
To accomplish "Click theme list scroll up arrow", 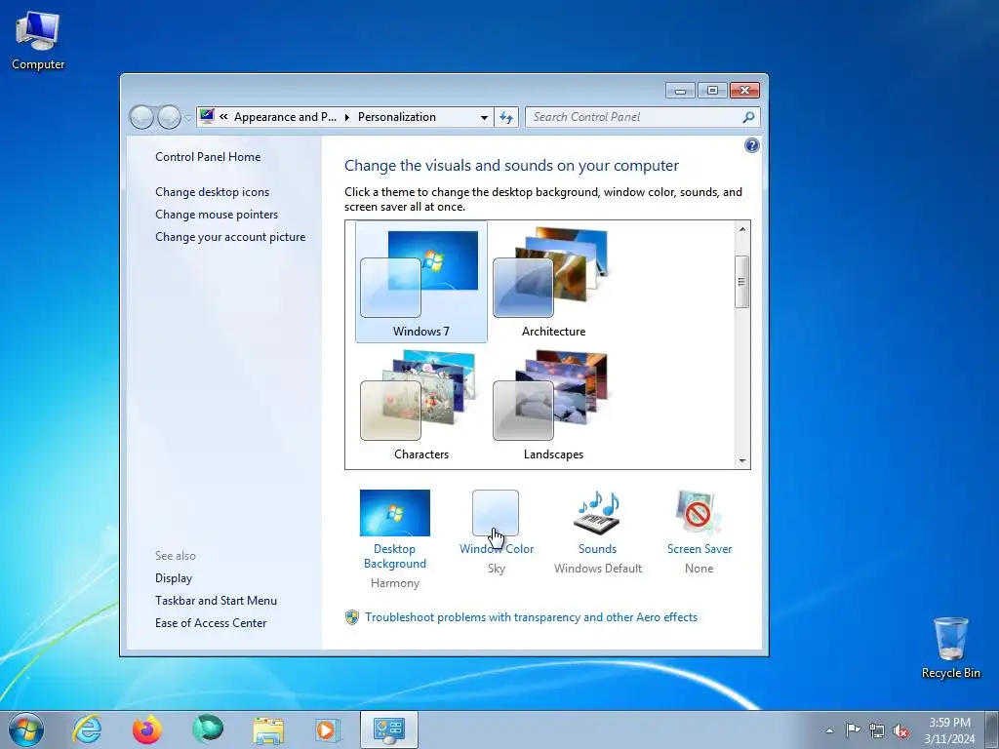I will [x=742, y=228].
